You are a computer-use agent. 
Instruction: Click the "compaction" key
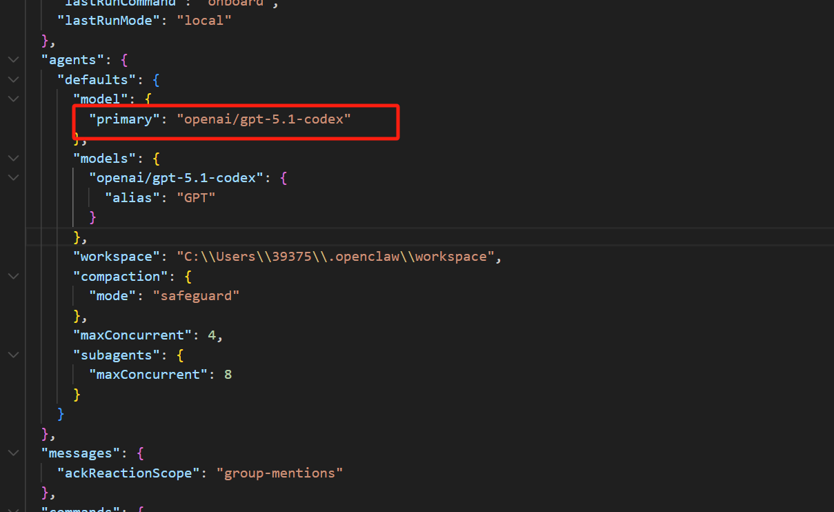pos(121,276)
